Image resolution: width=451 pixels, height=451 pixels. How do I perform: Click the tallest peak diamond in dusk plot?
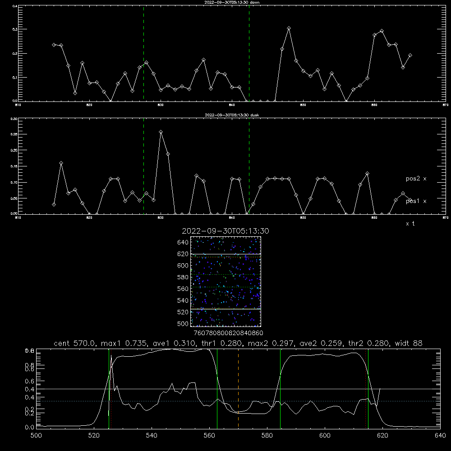(161, 132)
